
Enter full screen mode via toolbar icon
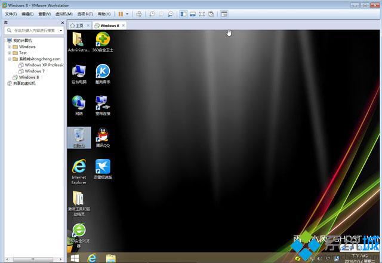202,14
